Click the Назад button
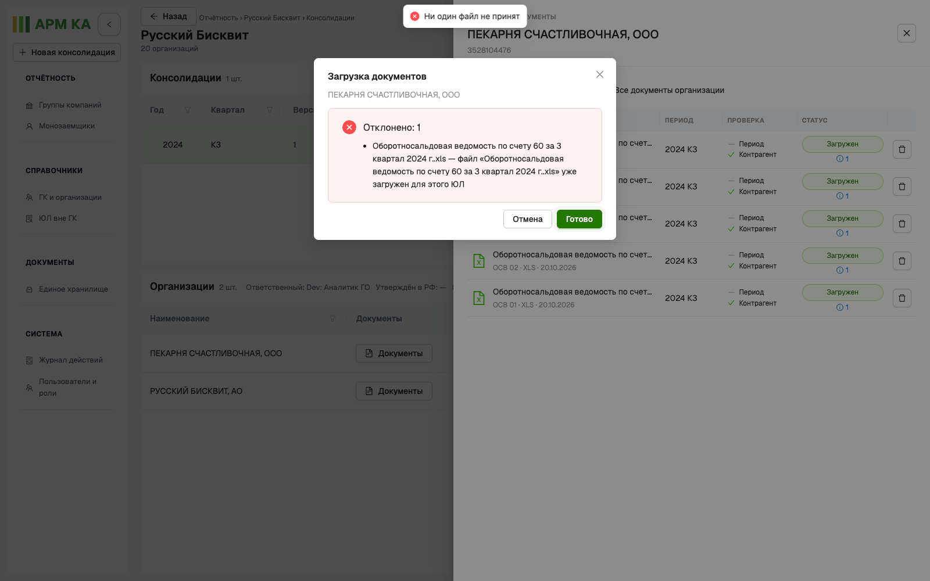The height and width of the screenshot is (581, 930). pyautogui.click(x=169, y=16)
